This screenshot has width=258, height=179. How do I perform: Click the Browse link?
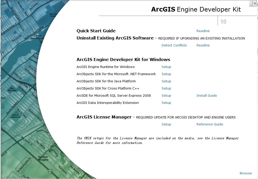pyautogui.click(x=246, y=173)
